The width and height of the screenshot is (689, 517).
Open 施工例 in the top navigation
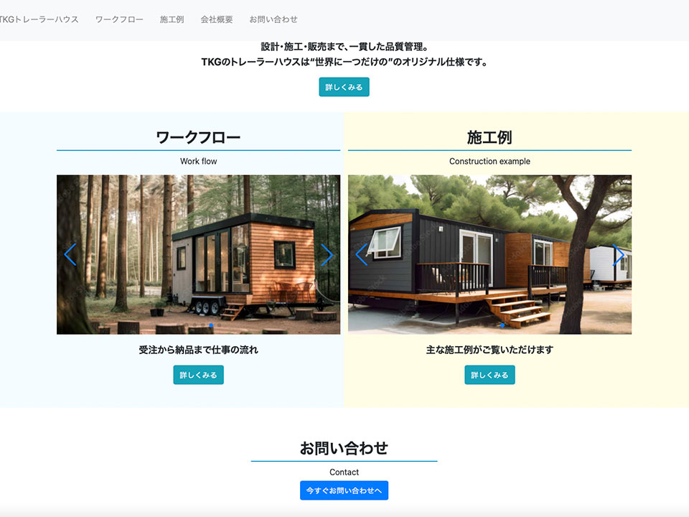(x=172, y=19)
